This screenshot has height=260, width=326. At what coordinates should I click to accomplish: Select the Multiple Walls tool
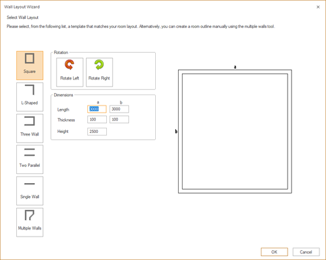tap(30, 222)
